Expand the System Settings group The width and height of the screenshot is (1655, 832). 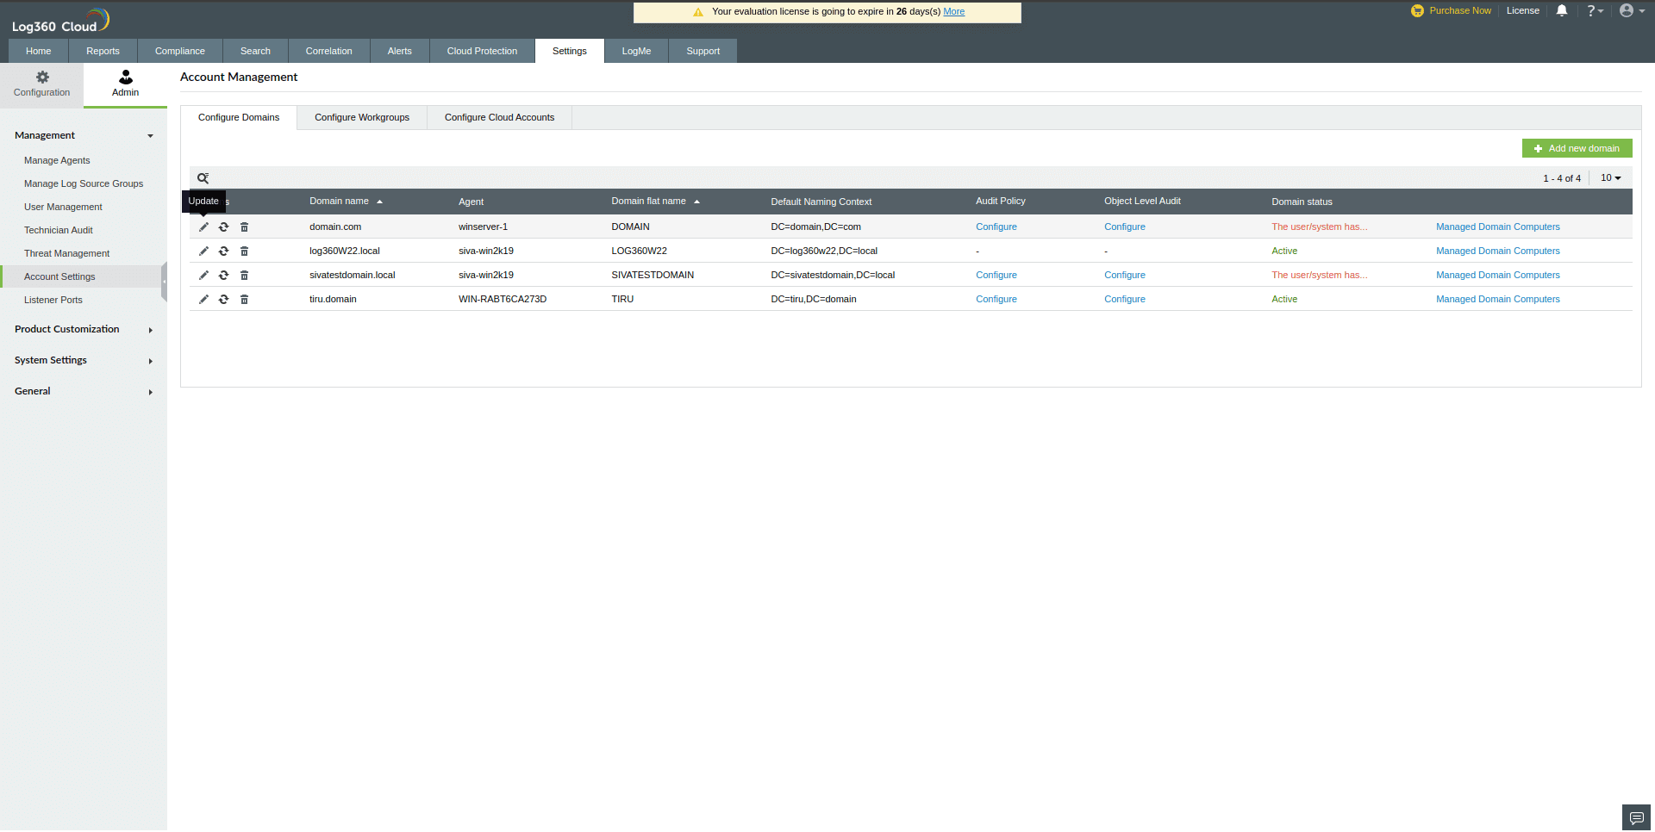[84, 360]
